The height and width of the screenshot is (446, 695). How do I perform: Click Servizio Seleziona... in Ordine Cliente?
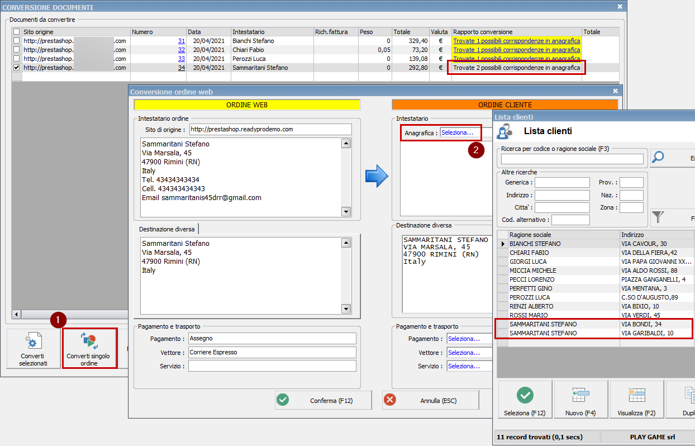(x=464, y=366)
